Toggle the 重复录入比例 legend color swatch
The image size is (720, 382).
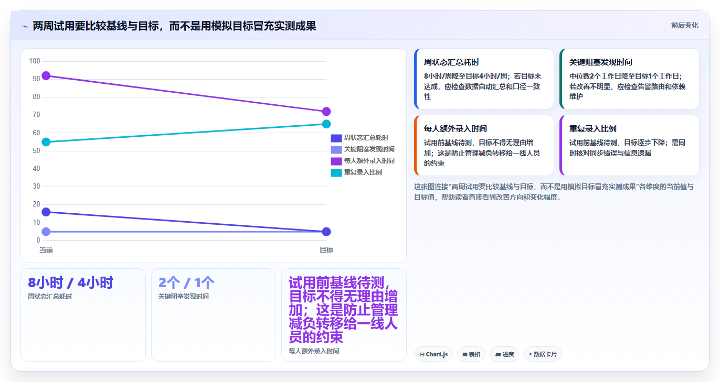pos(336,172)
